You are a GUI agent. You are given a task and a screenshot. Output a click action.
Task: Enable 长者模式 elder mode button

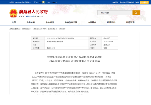[144, 2]
